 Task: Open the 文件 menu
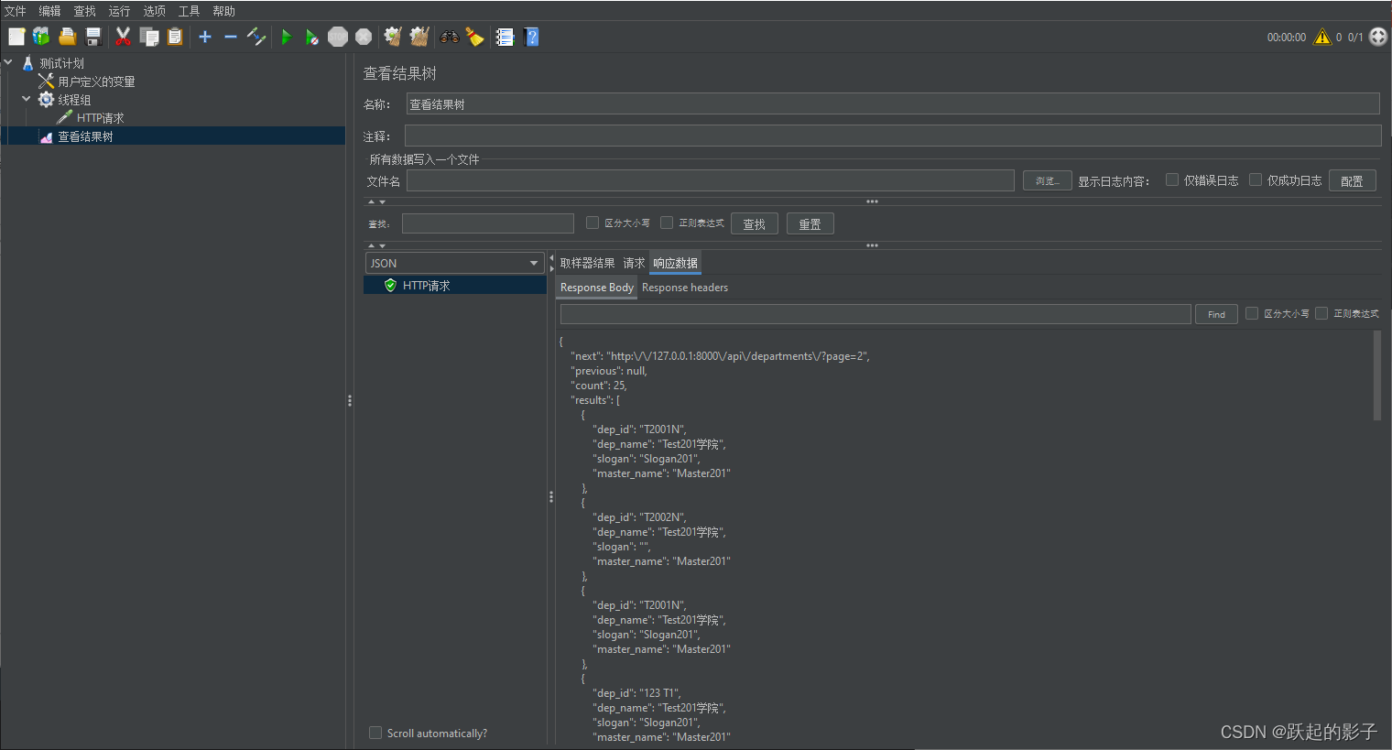point(16,11)
